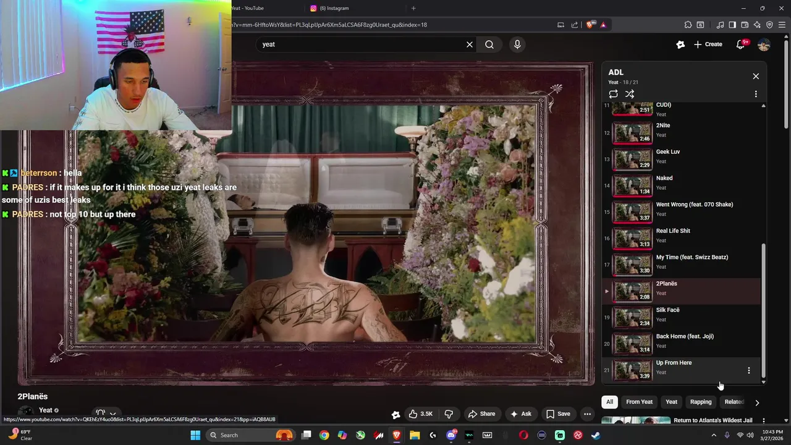
Task: Clear the yeat search text
Action: coord(470,44)
